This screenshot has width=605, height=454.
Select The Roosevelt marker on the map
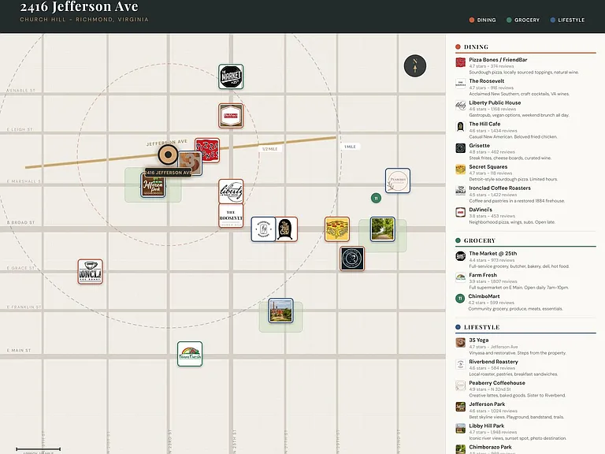pyautogui.click(x=231, y=216)
